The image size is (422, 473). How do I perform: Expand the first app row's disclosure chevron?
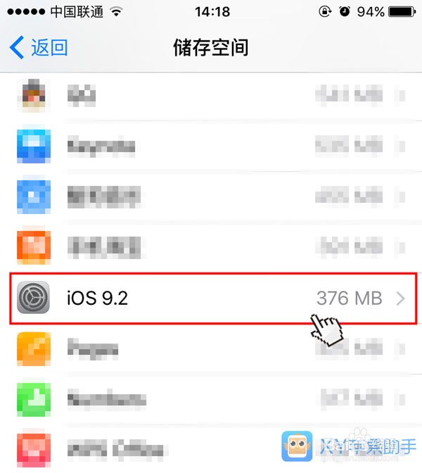click(401, 96)
